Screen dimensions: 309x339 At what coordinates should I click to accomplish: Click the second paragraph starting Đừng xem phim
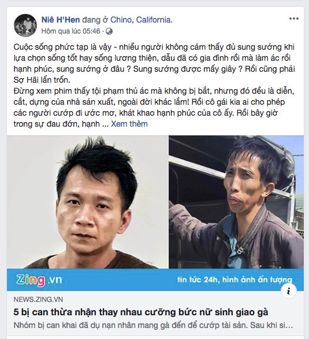[154, 108]
